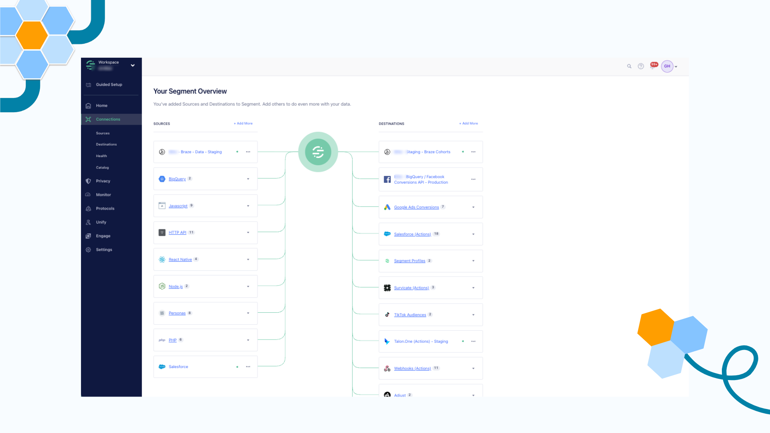Click the Facebook destination icon
The width and height of the screenshot is (770, 433).
[x=387, y=179]
